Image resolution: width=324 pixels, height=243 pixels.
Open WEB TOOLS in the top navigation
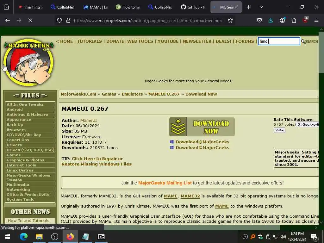tap(140, 41)
